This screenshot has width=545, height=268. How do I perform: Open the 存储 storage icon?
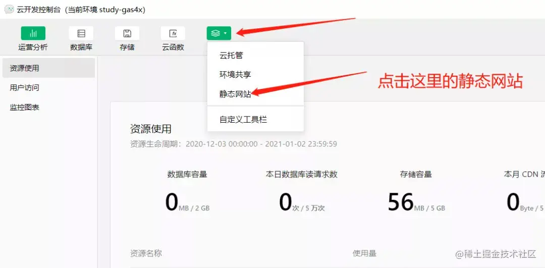127,33
